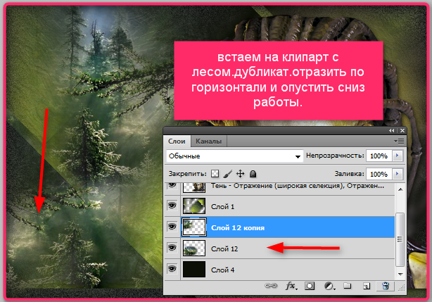This screenshot has height=302, width=432.
Task: Delete the layer using the trash icon
Action: point(386,286)
